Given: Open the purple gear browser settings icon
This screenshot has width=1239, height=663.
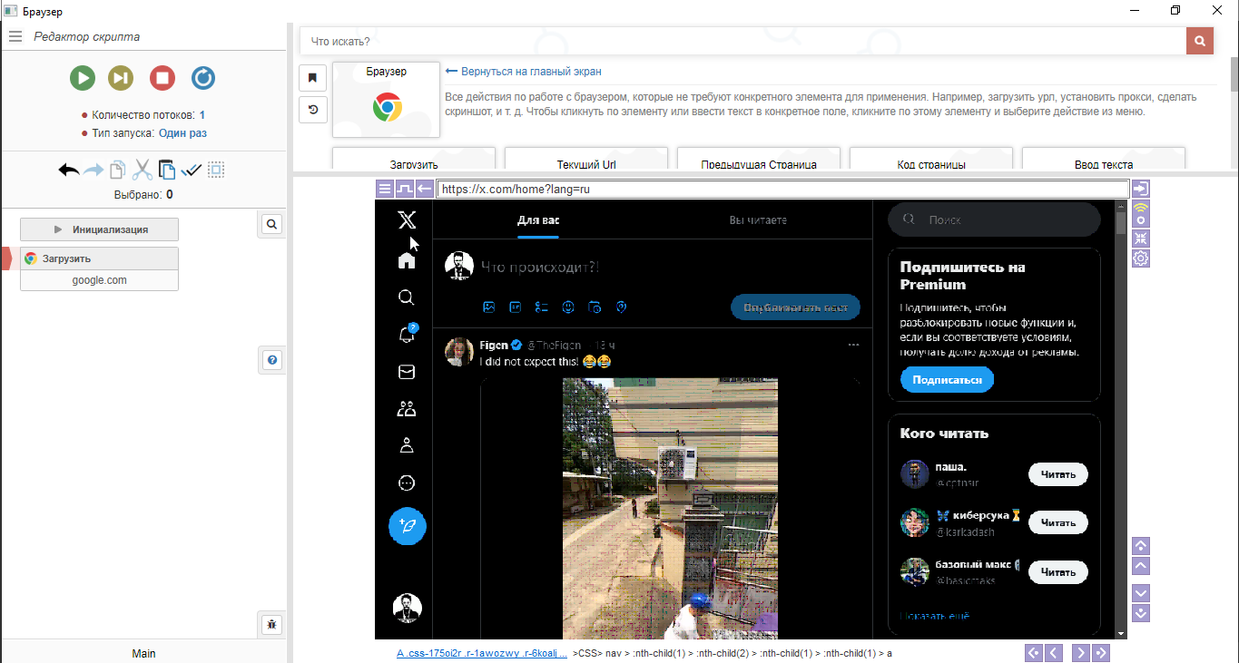Looking at the screenshot, I should tap(1141, 258).
